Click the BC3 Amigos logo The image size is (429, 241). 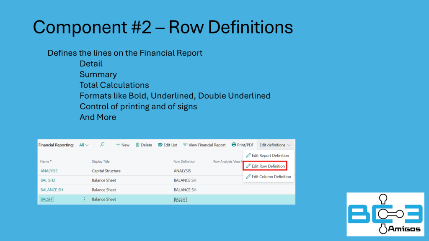tap(385, 214)
